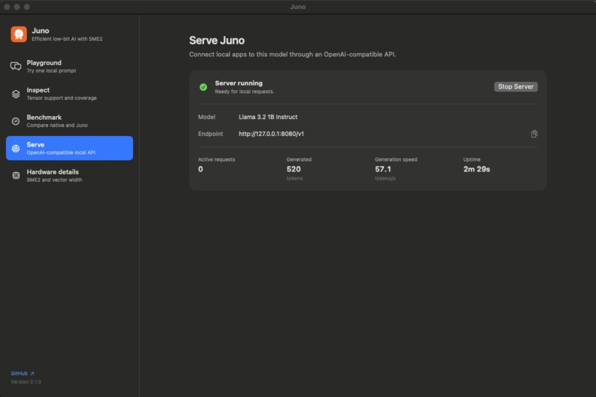596x397 pixels.
Task: Click the Juno title in sidebar header
Action: click(40, 31)
